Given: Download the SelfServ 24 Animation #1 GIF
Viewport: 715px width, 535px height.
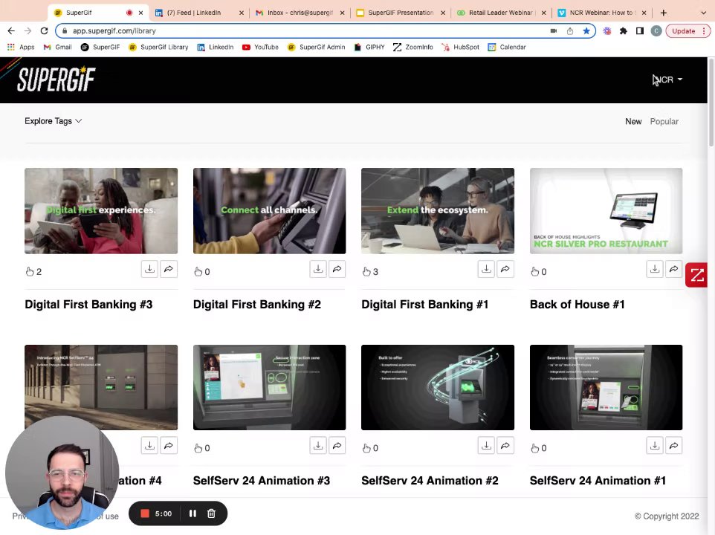Looking at the screenshot, I should (x=655, y=446).
